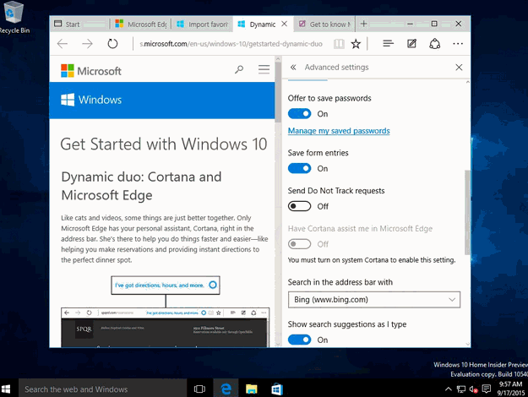Go back from Advanced settings chevrons

tap(293, 68)
